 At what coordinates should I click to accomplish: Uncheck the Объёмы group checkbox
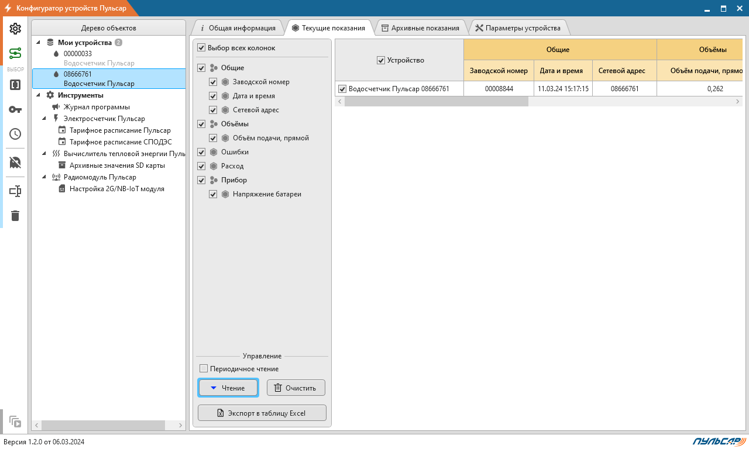pos(202,124)
